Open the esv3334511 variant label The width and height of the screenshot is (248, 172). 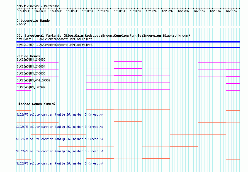click(55, 39)
